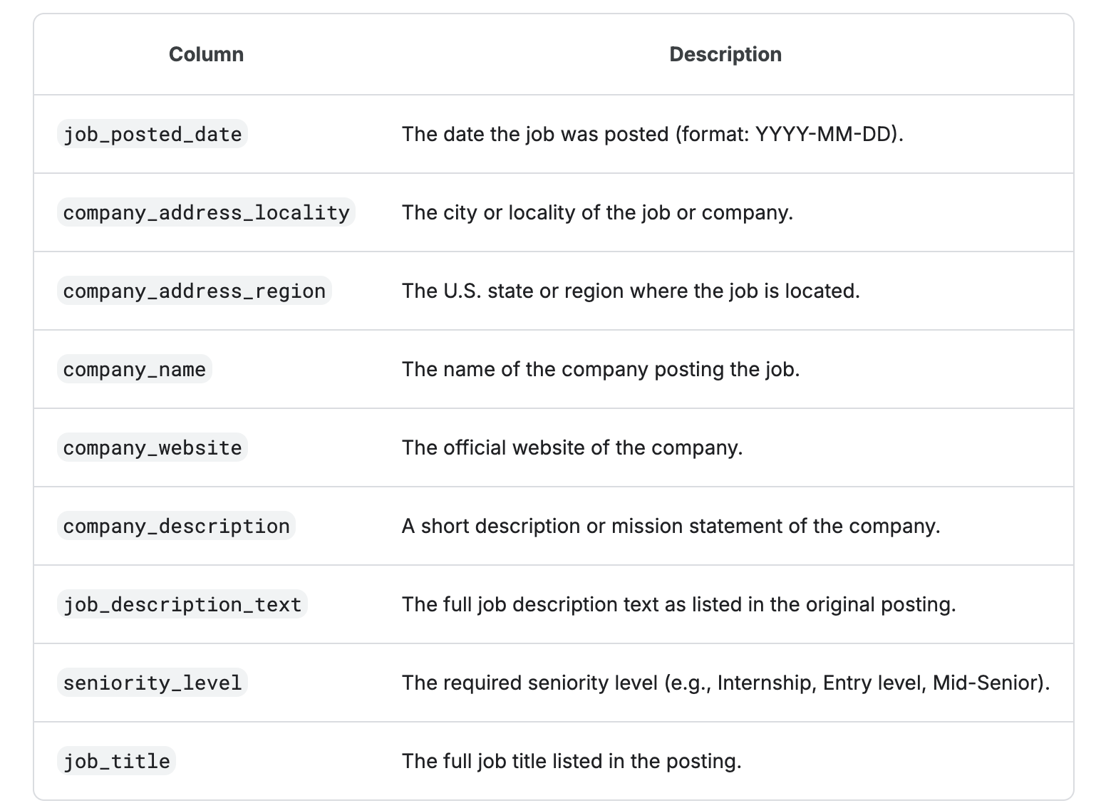This screenshot has height=808, width=1096.
Task: Click the company_website code label
Action: pyautogui.click(x=152, y=447)
